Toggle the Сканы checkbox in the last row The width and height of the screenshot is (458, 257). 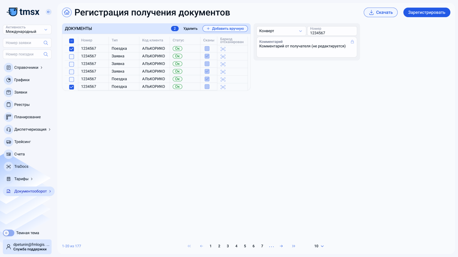click(207, 86)
